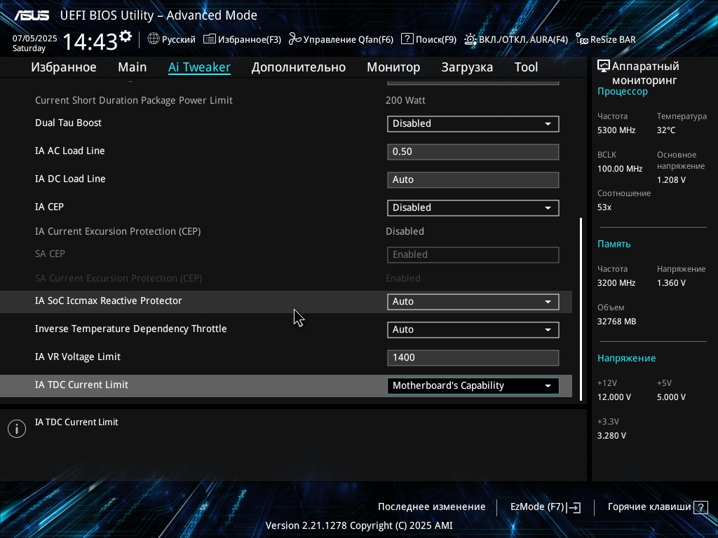
Task: Click the IA VR Voltage Limit label
Action: click(78, 357)
